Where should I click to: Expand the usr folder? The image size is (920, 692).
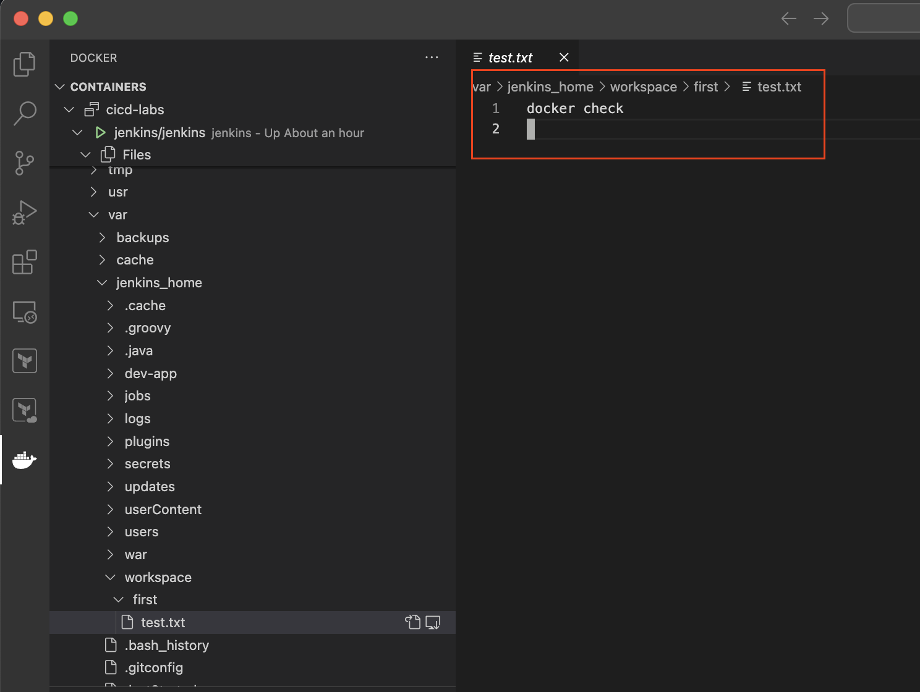pos(94,192)
